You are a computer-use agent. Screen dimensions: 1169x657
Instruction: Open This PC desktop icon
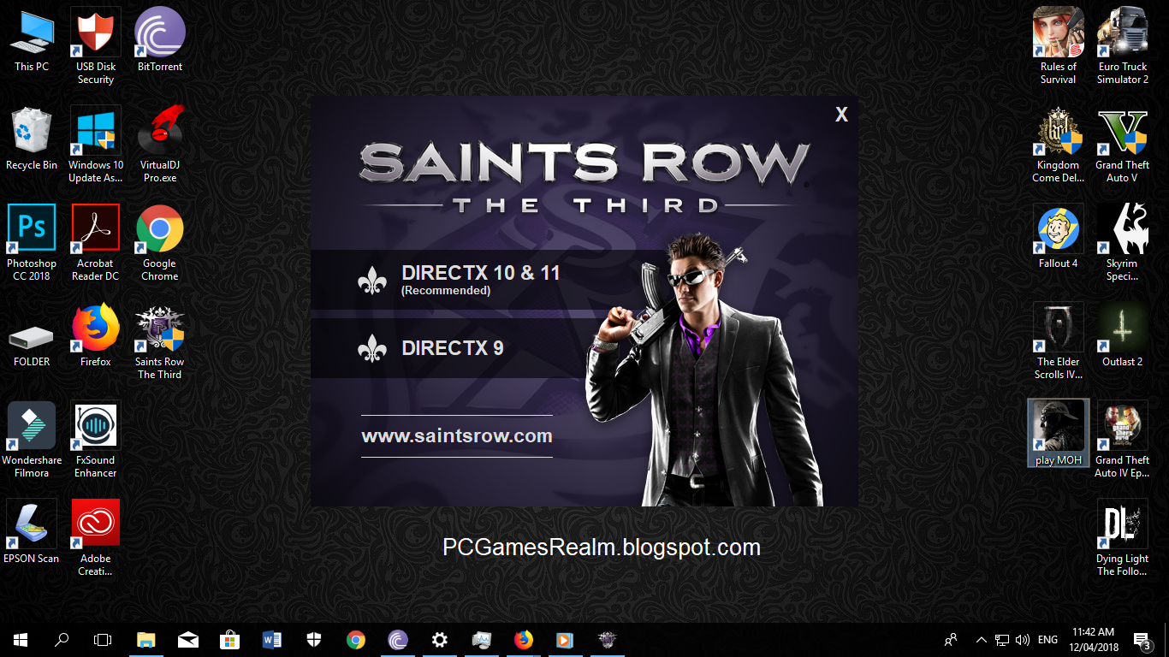point(32,40)
